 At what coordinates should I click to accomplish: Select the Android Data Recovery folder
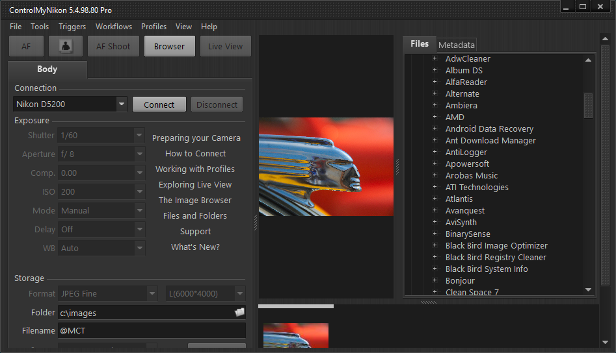489,129
